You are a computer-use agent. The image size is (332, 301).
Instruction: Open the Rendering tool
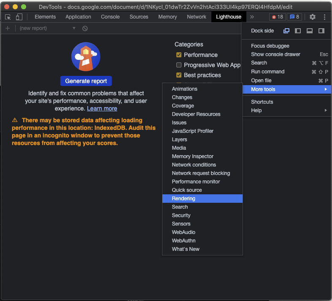pos(202,199)
